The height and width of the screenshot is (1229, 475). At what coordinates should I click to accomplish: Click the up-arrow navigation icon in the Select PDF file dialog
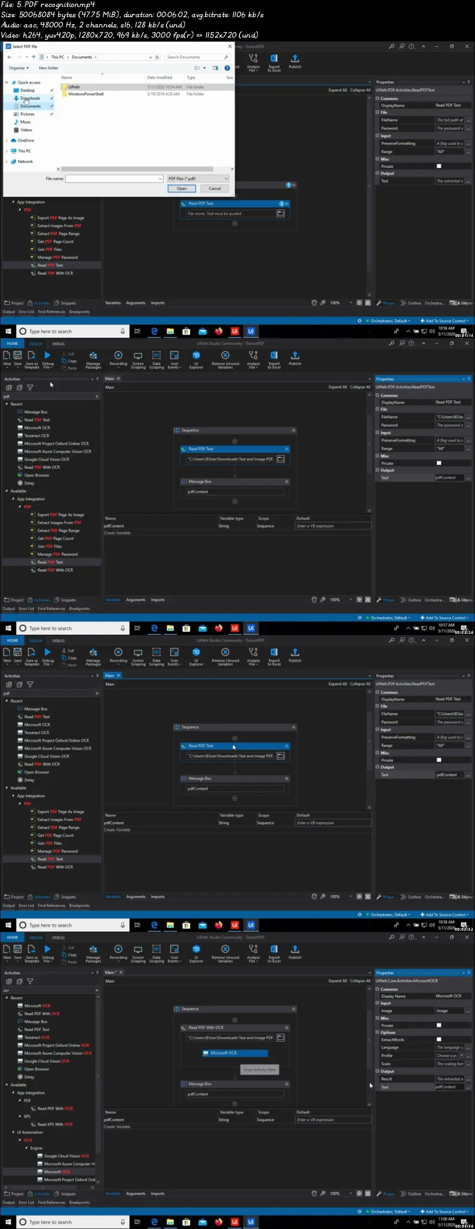[x=33, y=57]
